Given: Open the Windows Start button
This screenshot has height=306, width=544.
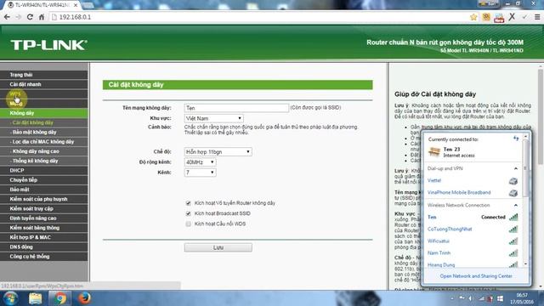Looking at the screenshot, I should tap(10, 298).
